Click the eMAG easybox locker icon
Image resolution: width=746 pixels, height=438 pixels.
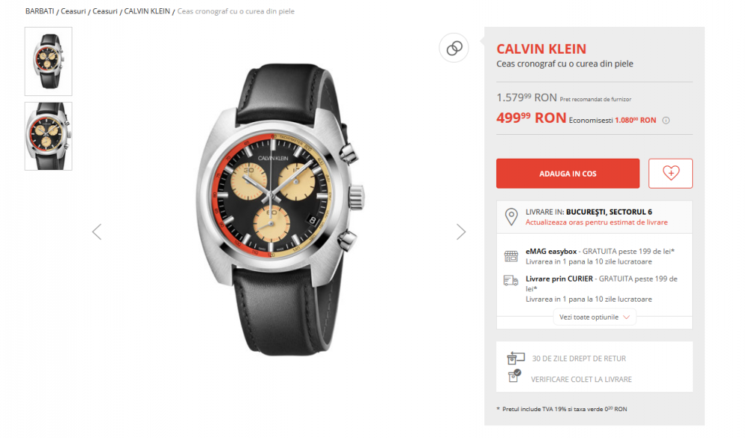point(511,256)
